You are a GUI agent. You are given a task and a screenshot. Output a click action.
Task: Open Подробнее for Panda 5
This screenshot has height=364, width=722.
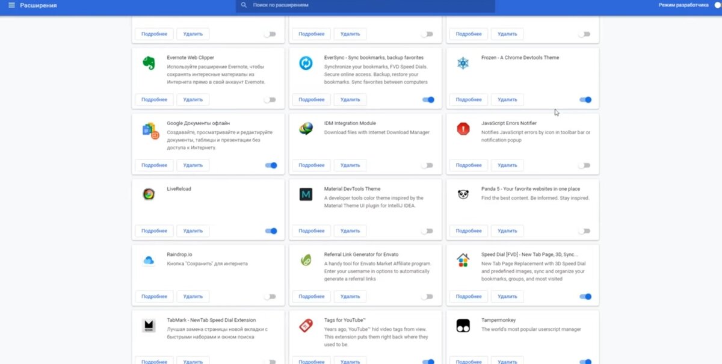point(469,231)
